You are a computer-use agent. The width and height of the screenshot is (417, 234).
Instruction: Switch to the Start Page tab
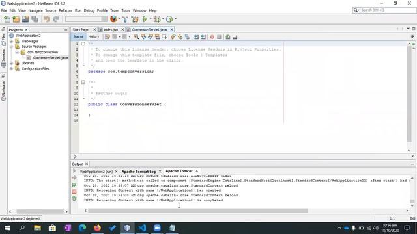81,29
